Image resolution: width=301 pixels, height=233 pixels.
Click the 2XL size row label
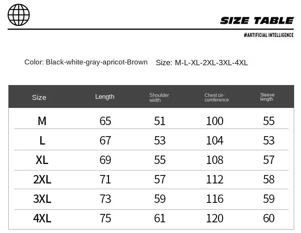[x=42, y=179]
